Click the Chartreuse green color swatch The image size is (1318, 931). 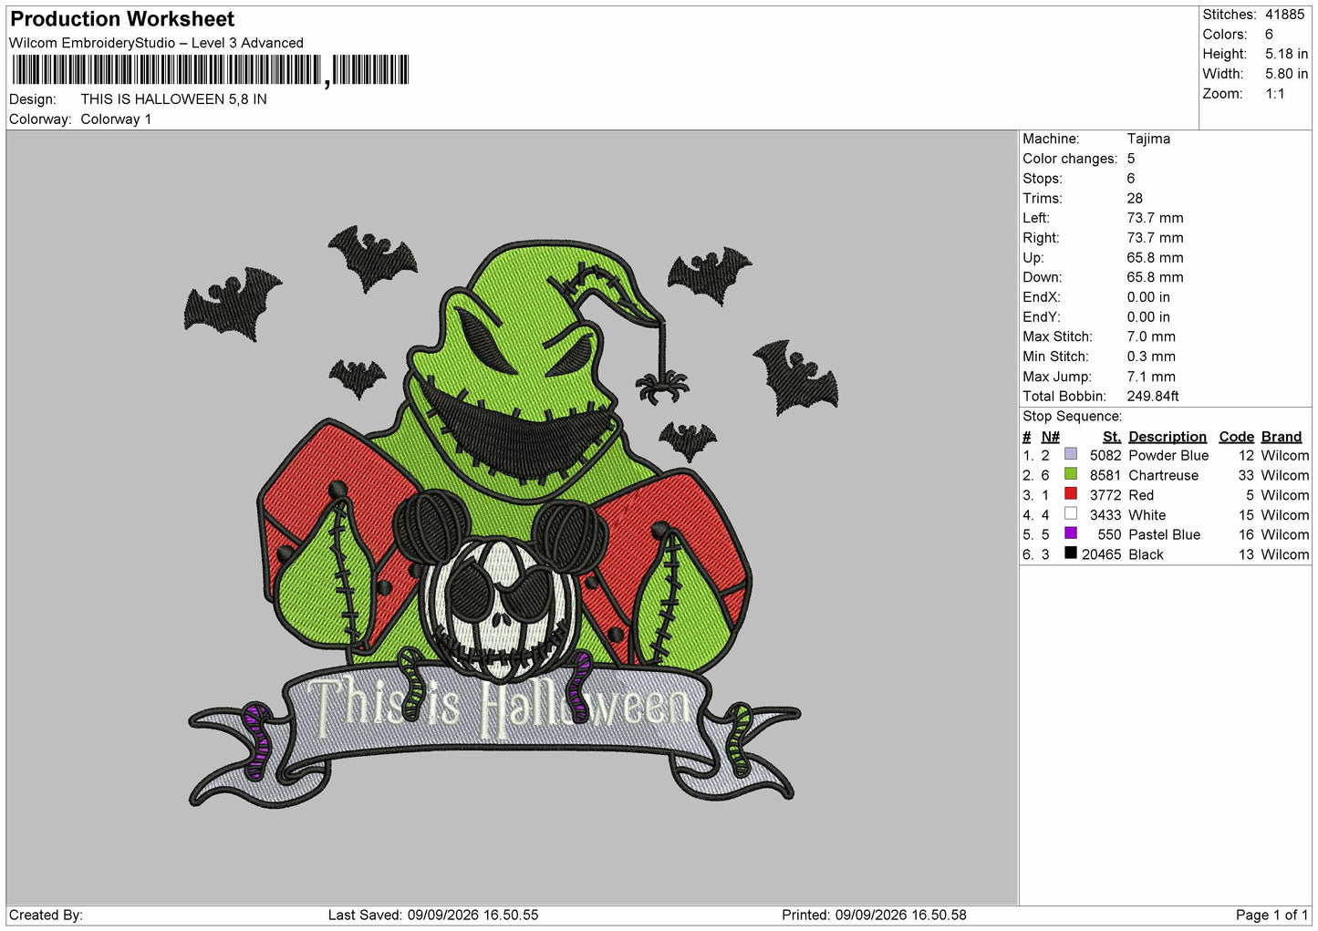tap(1071, 474)
